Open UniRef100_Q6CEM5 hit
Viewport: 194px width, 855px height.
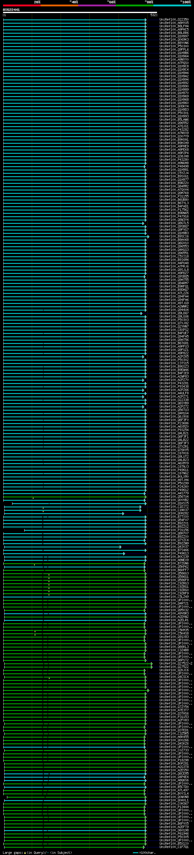[x=174, y=774]
